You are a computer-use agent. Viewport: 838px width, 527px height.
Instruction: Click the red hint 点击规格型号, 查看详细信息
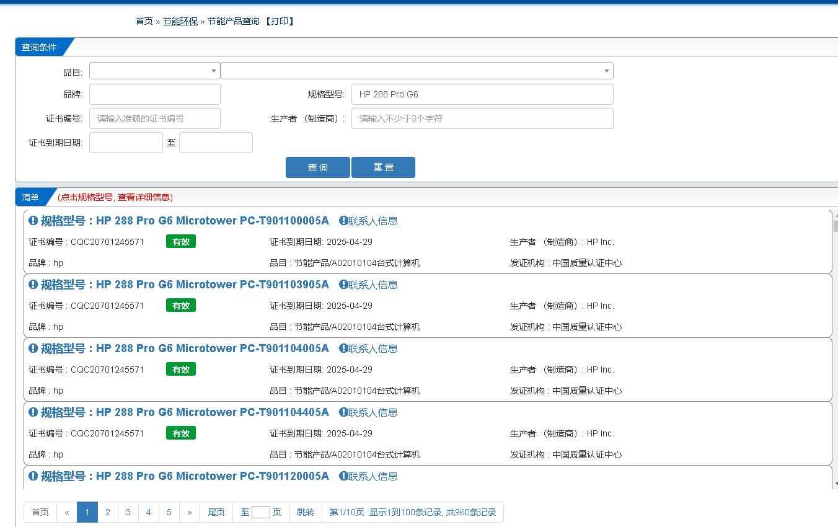[x=115, y=197]
